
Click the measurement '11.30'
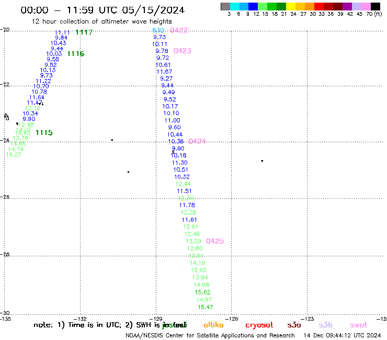click(x=180, y=163)
